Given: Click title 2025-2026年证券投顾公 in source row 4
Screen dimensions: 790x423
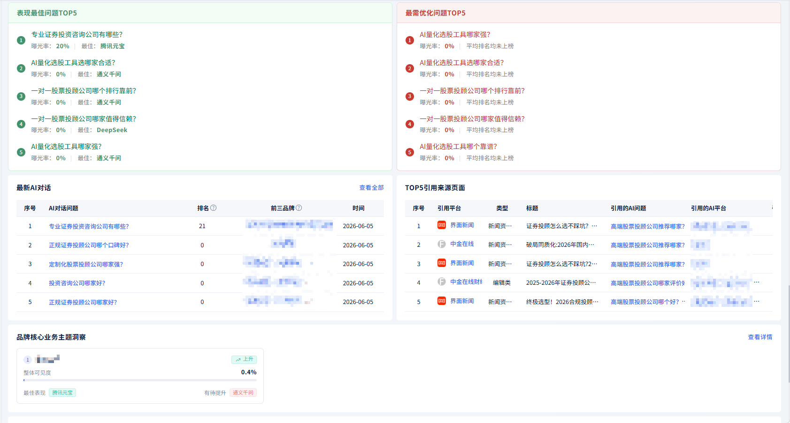Looking at the screenshot, I should pos(561,283).
